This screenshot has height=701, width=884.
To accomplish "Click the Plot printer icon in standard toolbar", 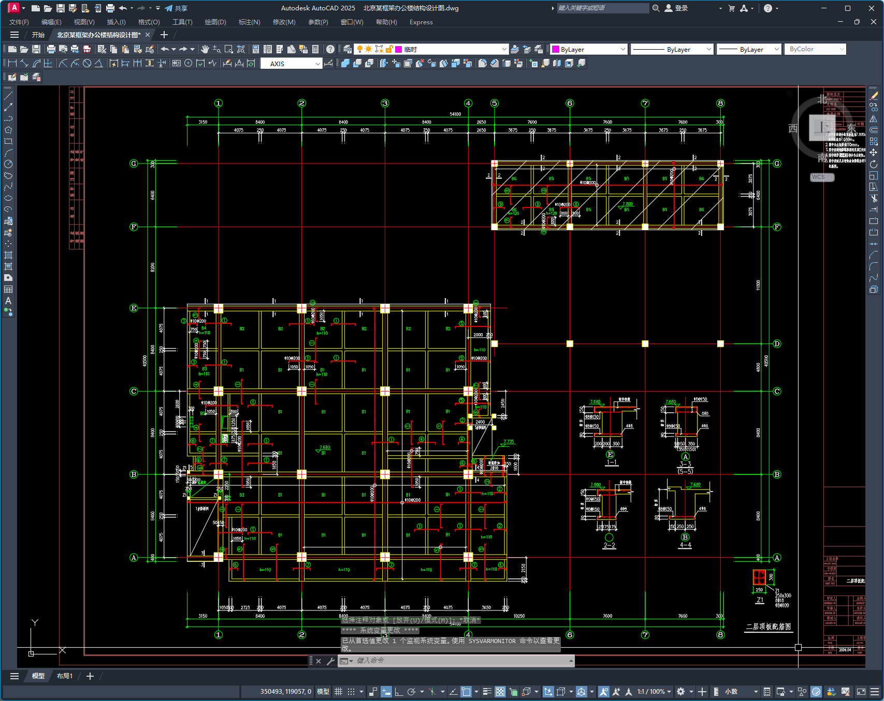I will 51,49.
